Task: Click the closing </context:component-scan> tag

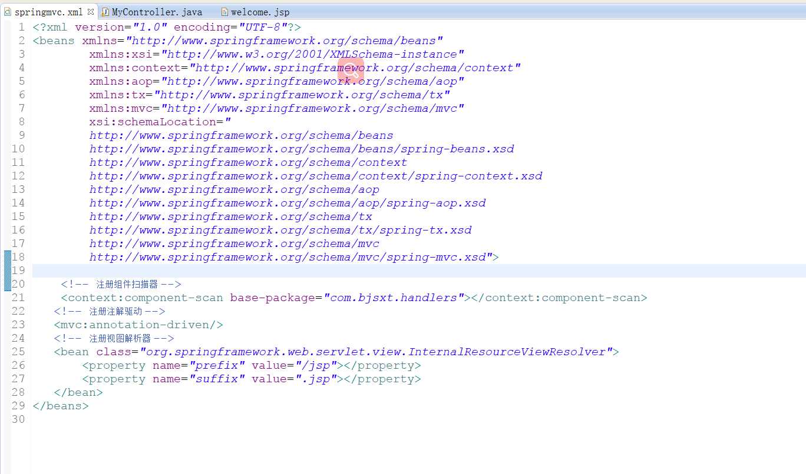Action: pyautogui.click(x=559, y=298)
